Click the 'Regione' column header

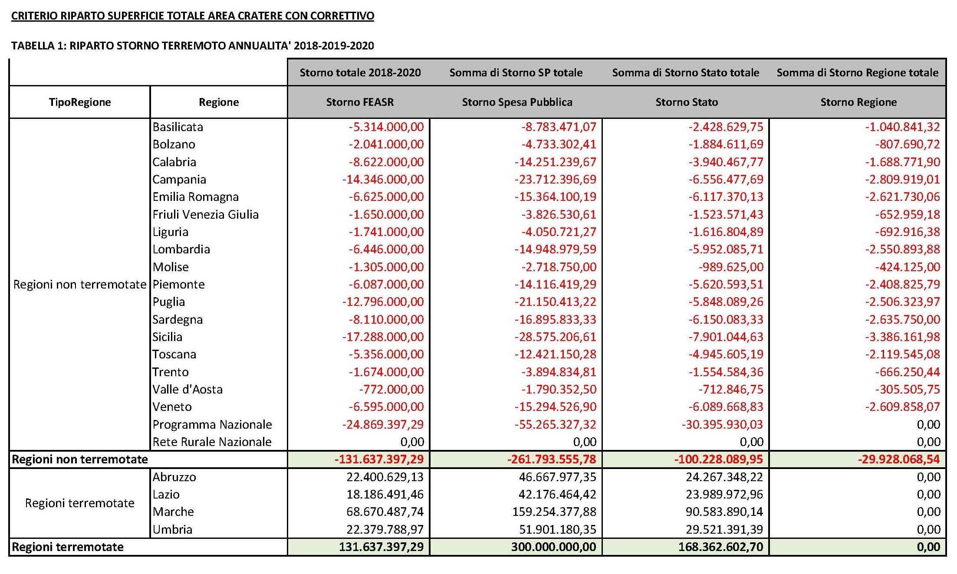[219, 102]
